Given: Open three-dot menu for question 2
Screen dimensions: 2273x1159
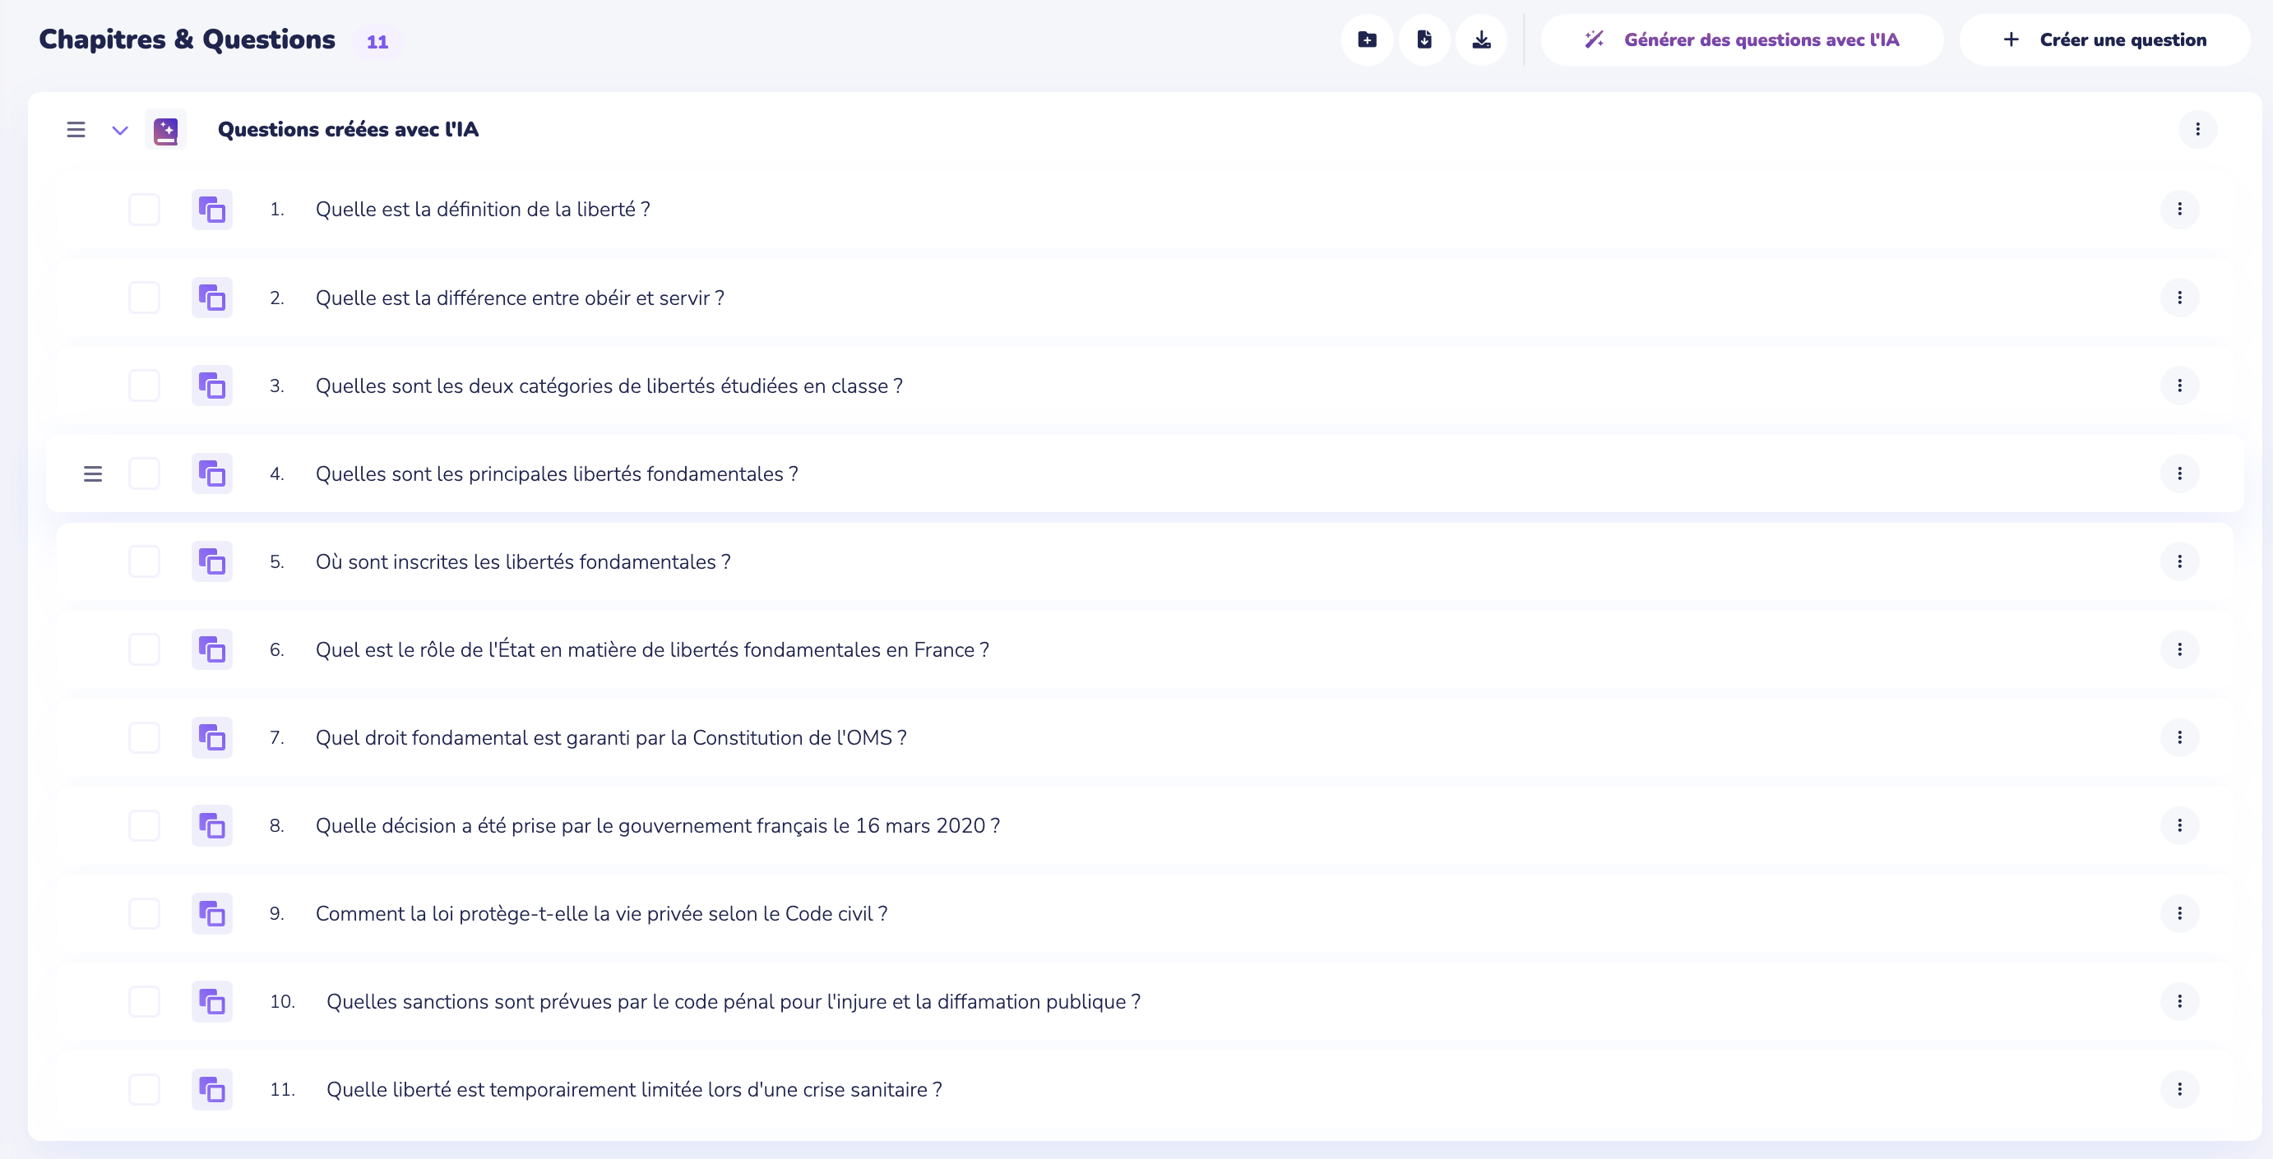Looking at the screenshot, I should point(2179,298).
